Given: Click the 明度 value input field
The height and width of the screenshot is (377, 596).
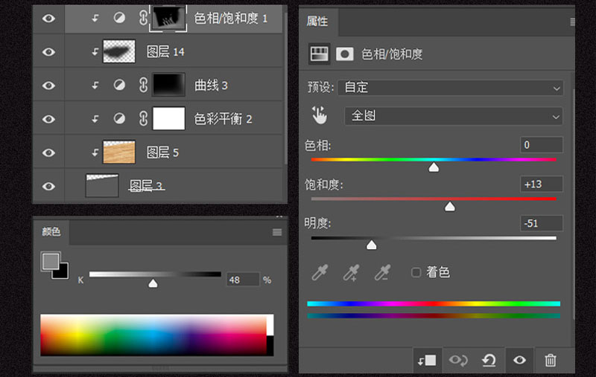Looking at the screenshot, I should click(542, 223).
